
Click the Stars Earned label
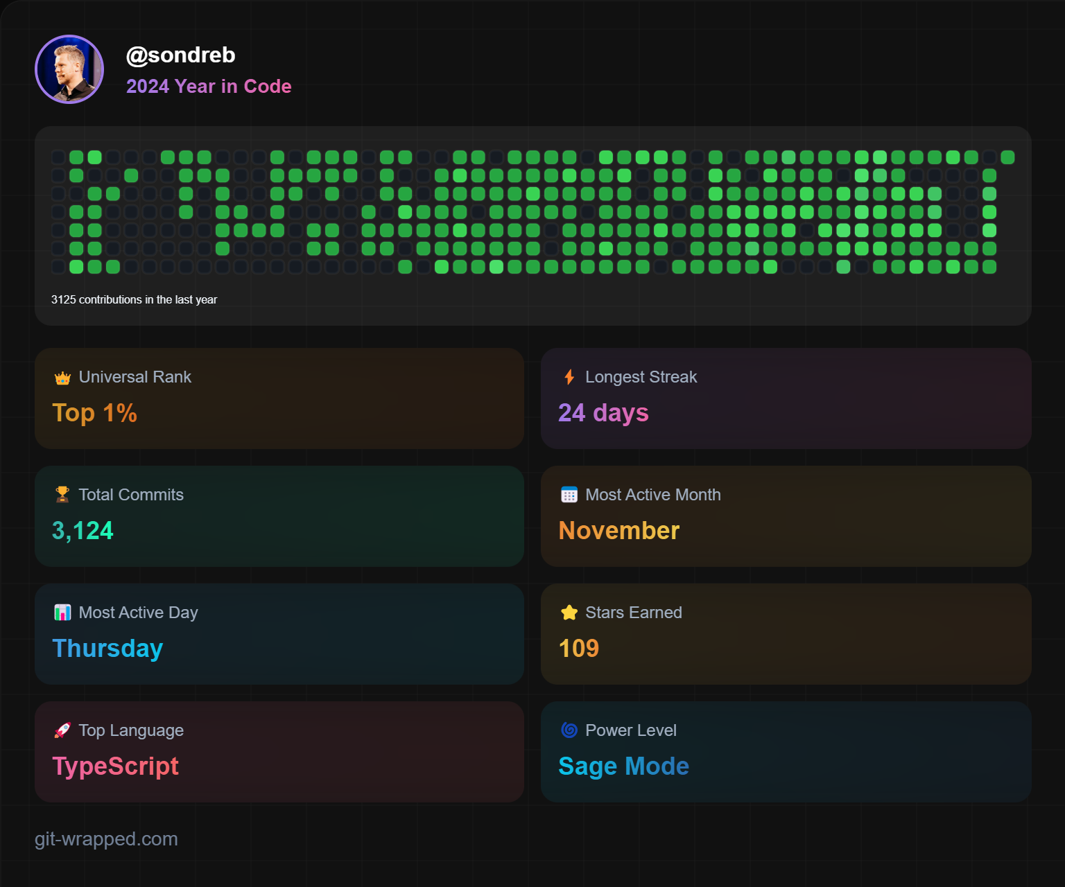click(x=634, y=613)
